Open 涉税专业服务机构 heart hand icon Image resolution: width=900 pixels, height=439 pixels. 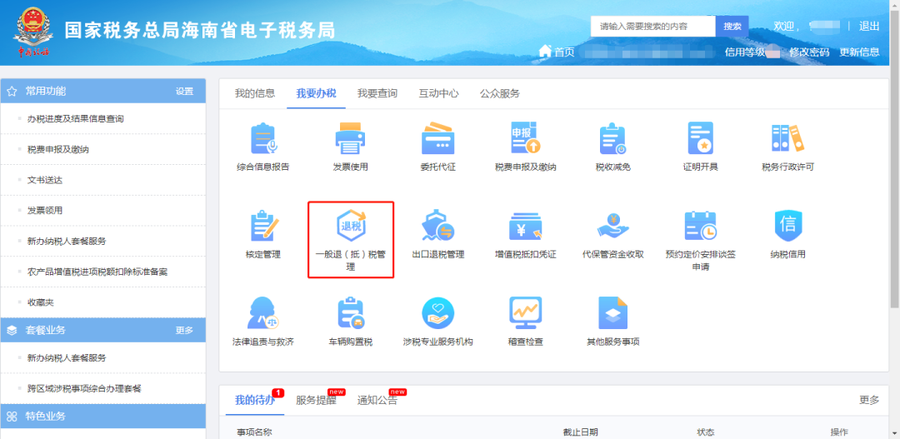(x=438, y=313)
